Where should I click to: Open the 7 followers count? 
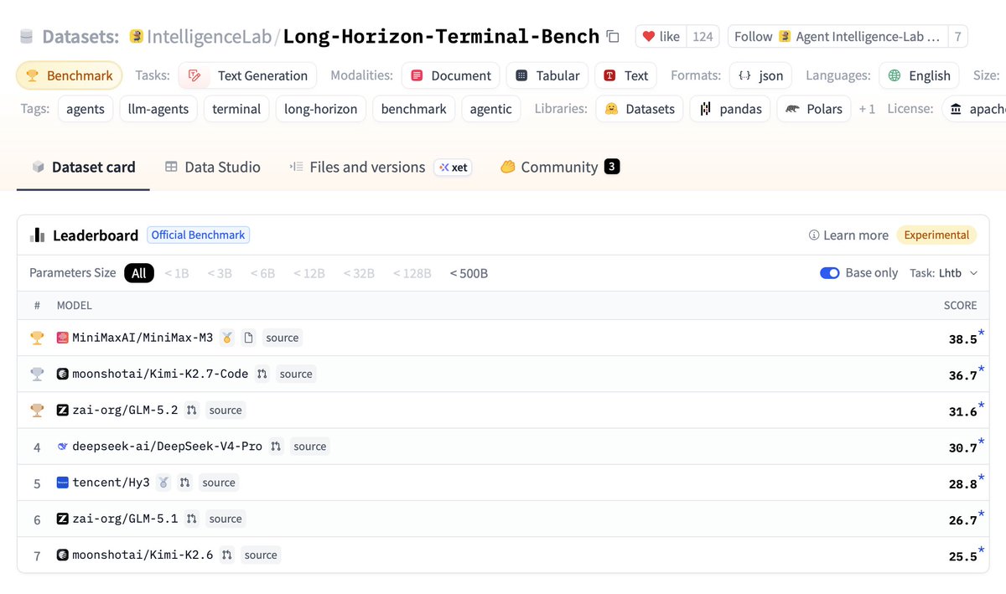click(958, 37)
